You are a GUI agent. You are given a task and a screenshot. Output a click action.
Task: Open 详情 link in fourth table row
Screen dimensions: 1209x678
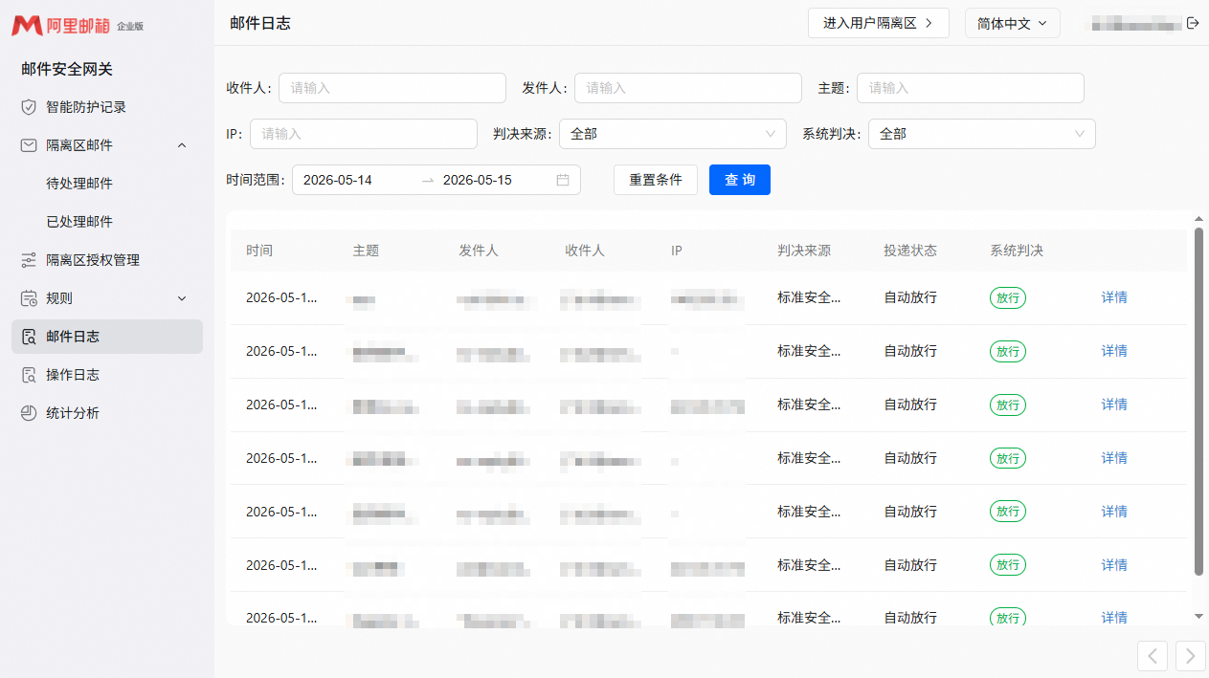click(x=1114, y=458)
